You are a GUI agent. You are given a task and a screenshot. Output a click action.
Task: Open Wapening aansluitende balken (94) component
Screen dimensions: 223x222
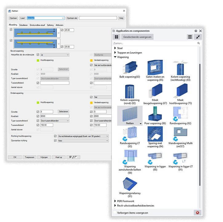[130, 162]
